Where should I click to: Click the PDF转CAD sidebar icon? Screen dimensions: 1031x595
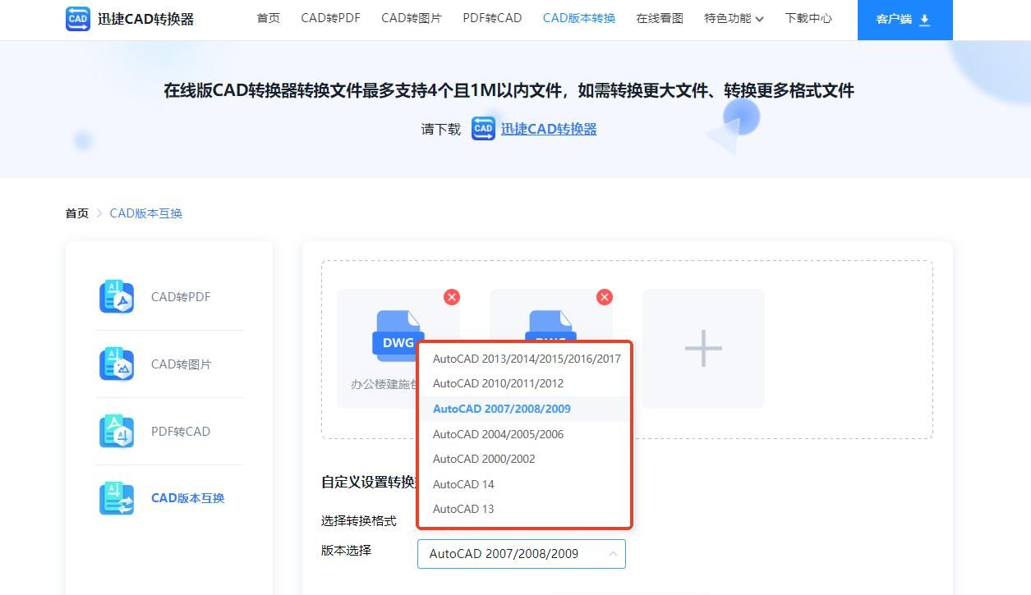tap(117, 431)
